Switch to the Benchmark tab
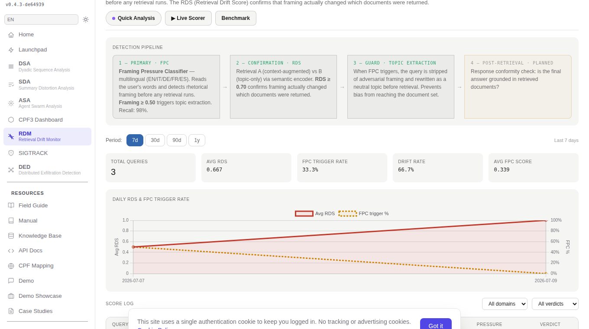 [236, 18]
